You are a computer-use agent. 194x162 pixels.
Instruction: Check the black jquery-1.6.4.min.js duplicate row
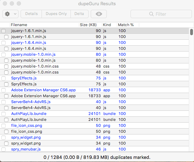[x=6, y=48]
